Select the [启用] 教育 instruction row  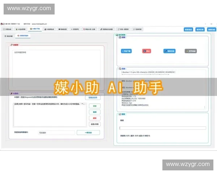(x=50, y=104)
